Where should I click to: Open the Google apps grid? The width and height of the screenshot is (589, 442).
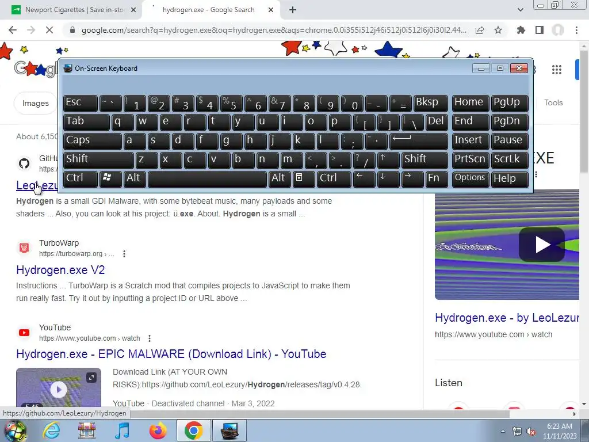click(x=557, y=70)
